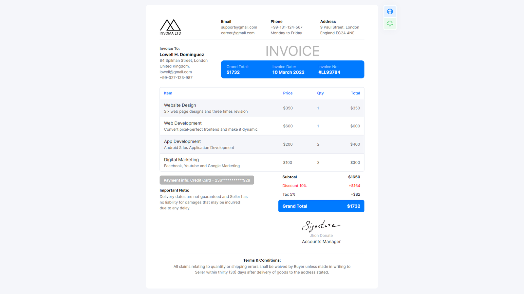Click the Discount 10% line

click(x=294, y=186)
